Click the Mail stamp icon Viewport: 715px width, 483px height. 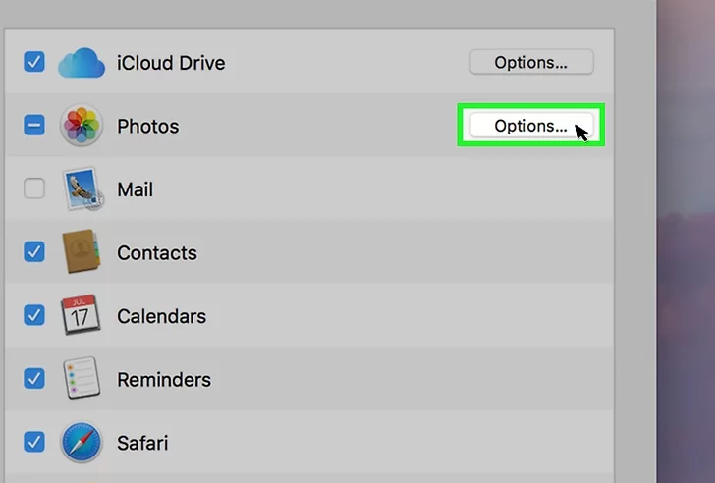[x=82, y=189]
